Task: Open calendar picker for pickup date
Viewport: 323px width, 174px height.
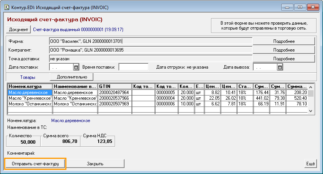Action: tap(280, 67)
